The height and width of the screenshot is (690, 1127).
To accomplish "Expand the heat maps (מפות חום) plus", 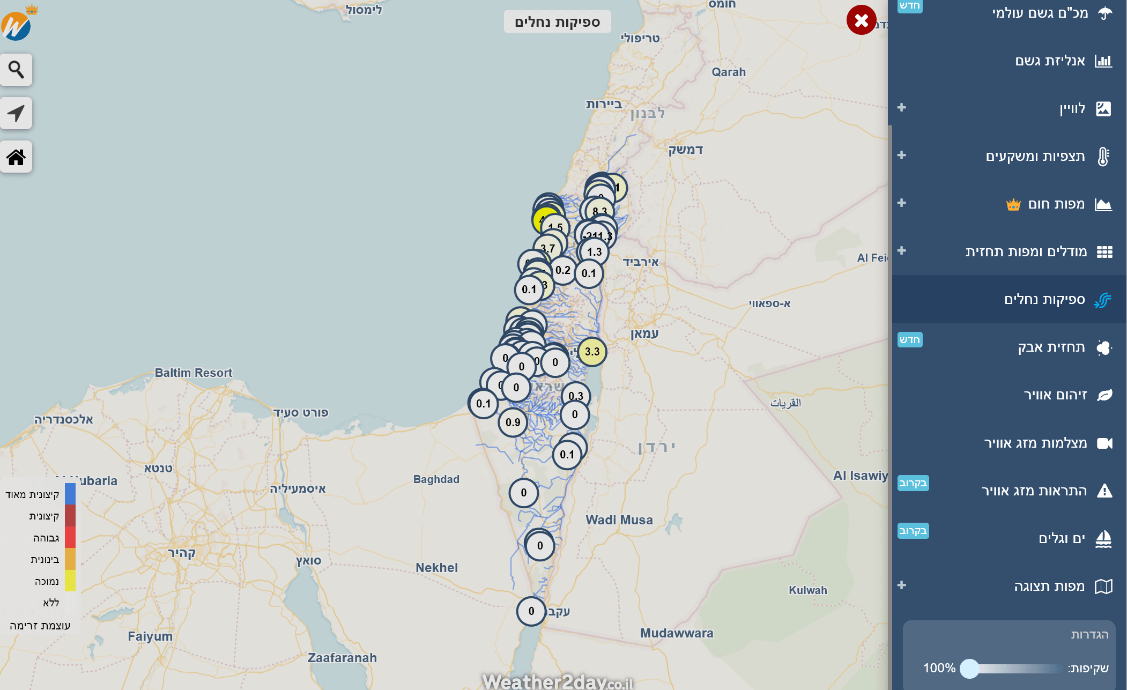I will [x=902, y=203].
